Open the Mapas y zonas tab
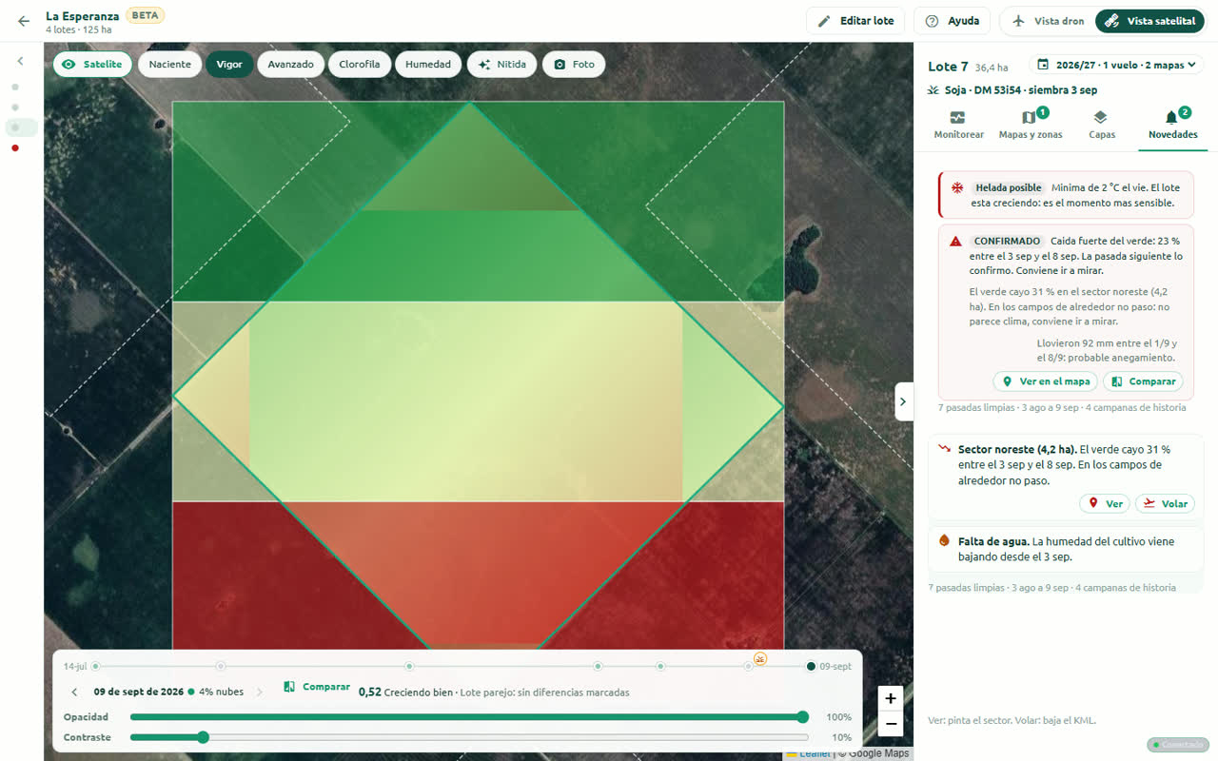The image size is (1218, 761). (x=1031, y=125)
